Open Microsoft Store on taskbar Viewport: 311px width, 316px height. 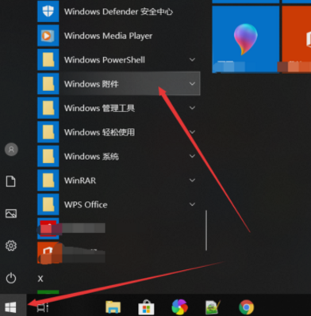point(146,307)
